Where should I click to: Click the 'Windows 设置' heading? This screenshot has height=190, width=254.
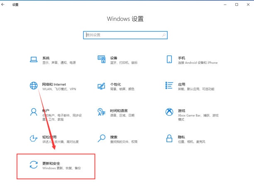point(125,19)
